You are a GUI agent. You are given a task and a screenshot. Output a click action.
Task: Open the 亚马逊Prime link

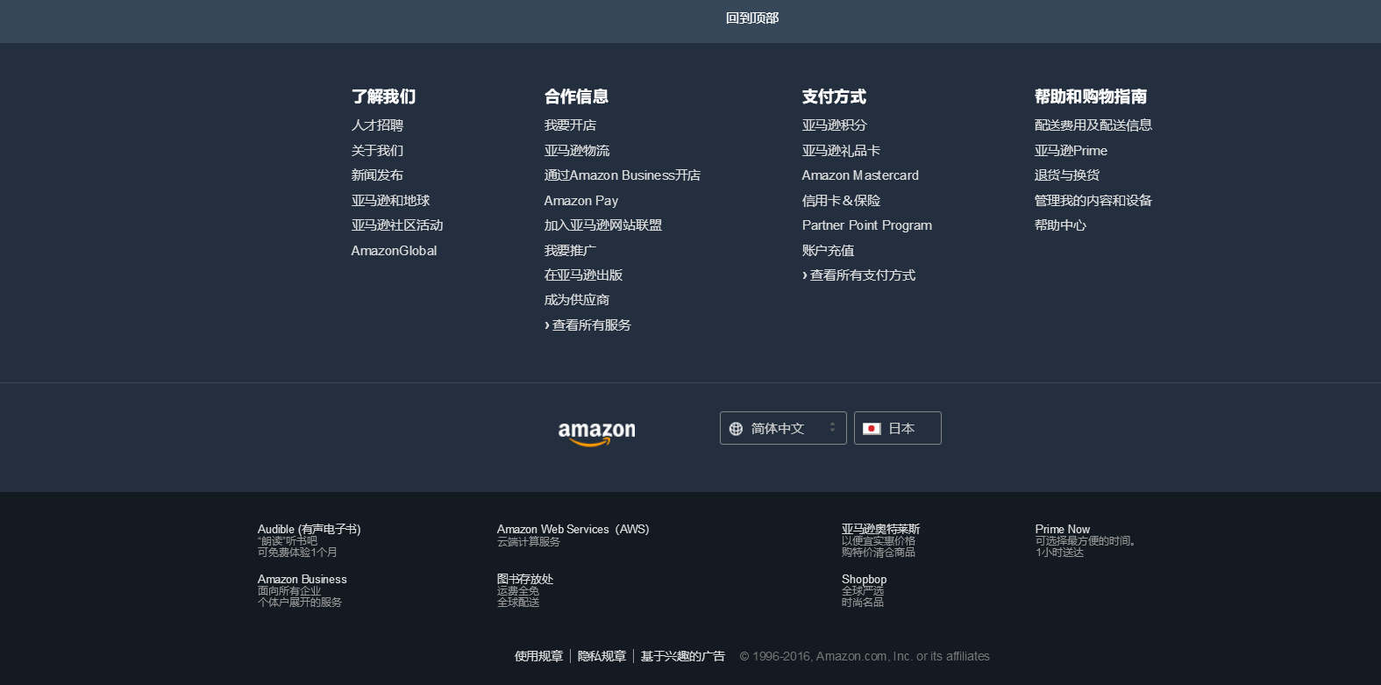[1071, 151]
